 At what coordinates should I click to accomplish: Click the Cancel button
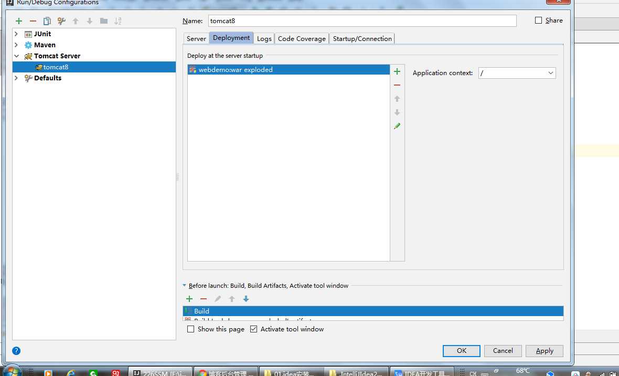[x=503, y=351]
